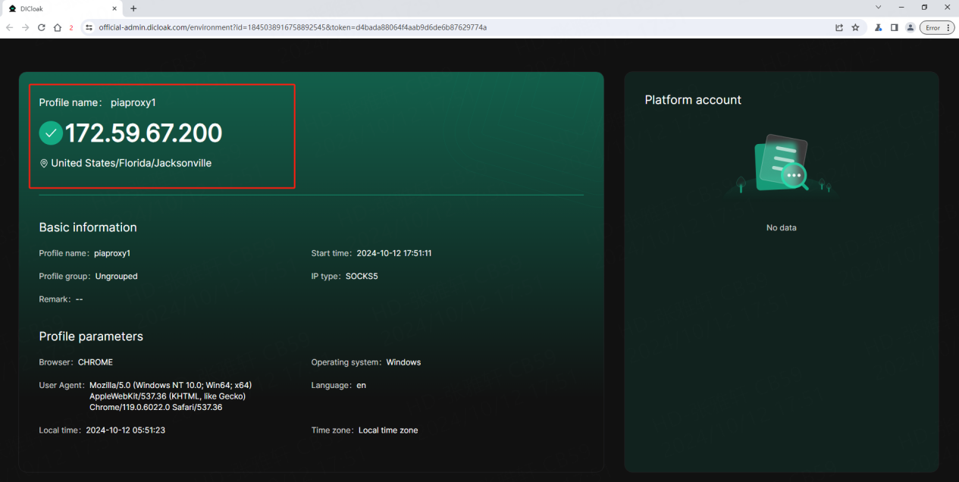
Task: Click the share icon in the address bar
Action: point(838,27)
